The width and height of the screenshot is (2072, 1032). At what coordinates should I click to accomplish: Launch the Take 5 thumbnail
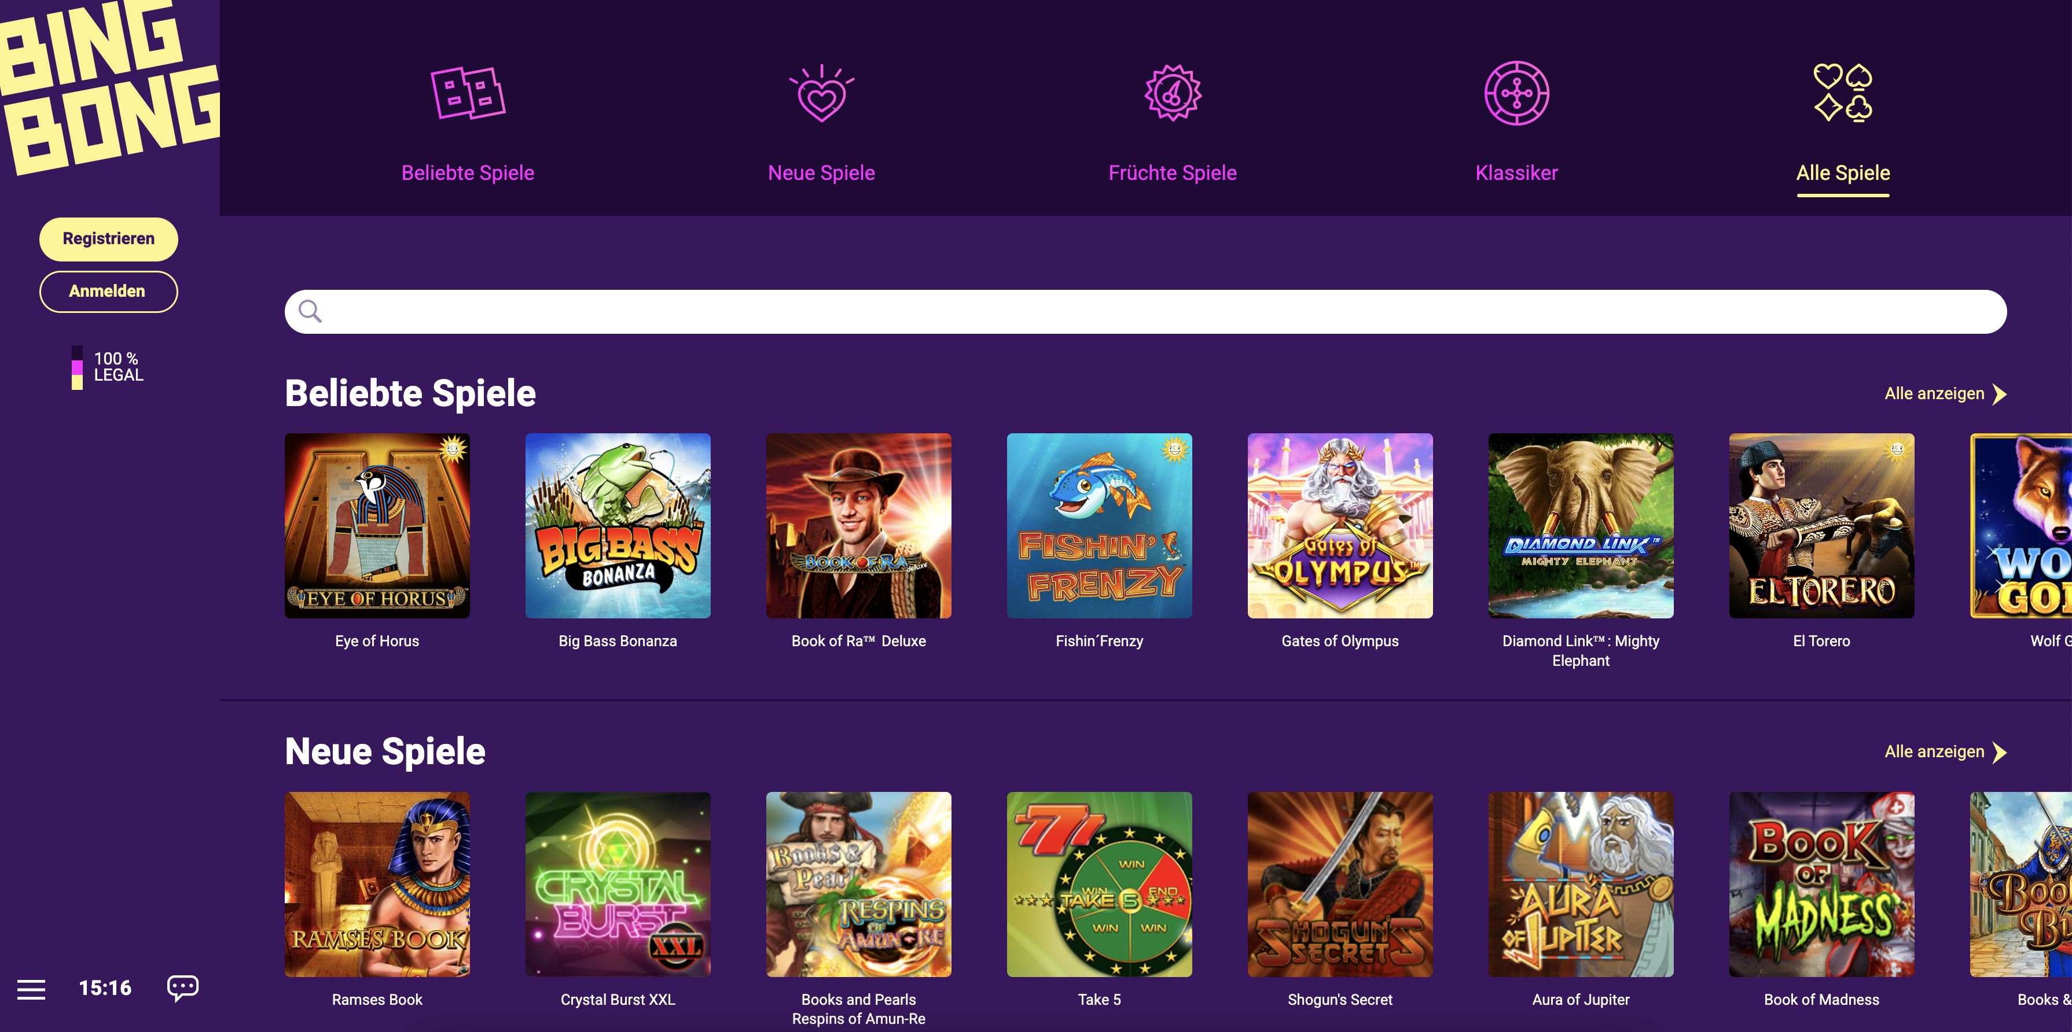pos(1099,884)
